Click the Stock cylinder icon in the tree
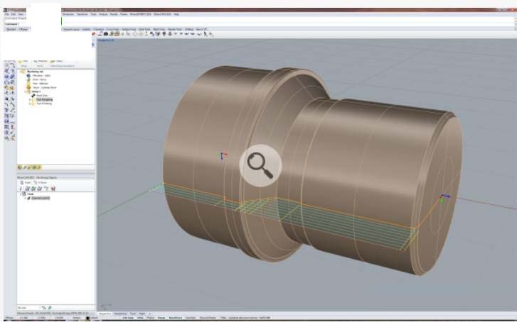The height and width of the screenshot is (322, 517). click(x=28, y=87)
